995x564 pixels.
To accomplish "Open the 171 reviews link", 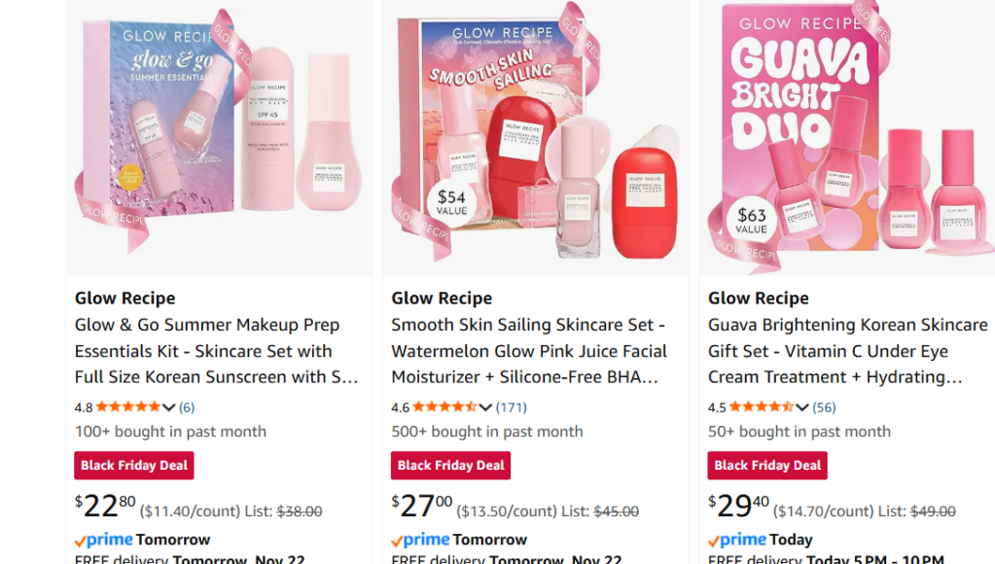I will tap(511, 407).
